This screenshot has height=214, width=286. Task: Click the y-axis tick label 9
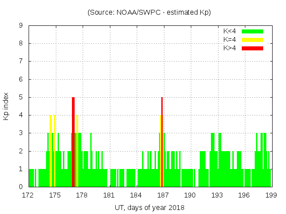pyautogui.click(x=21, y=26)
